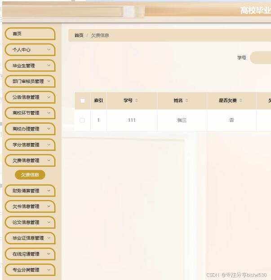Open the 欠费信息管理 label
The width and height of the screenshot is (271, 280).
[x=26, y=161]
